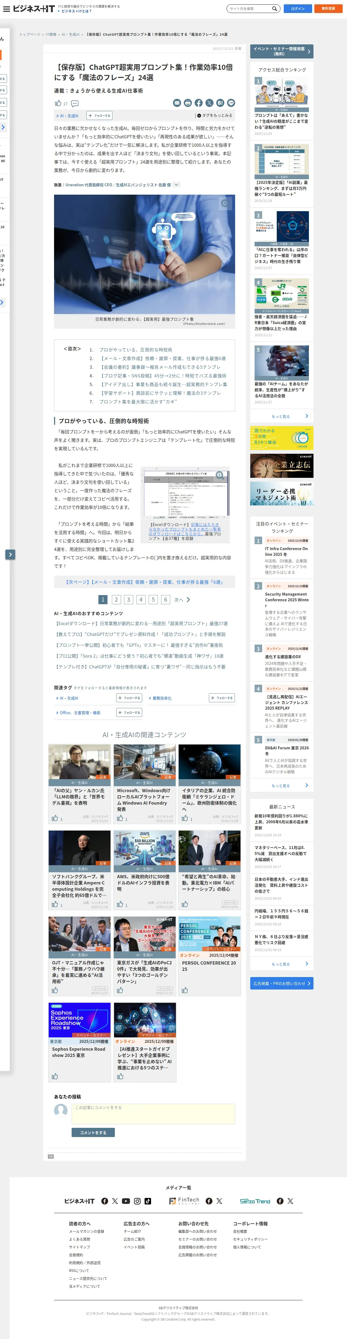Open 連載：きょうから使える生成AI仕事術 series link
Viewport: 347px width, 1339px height.
pyautogui.click(x=99, y=90)
